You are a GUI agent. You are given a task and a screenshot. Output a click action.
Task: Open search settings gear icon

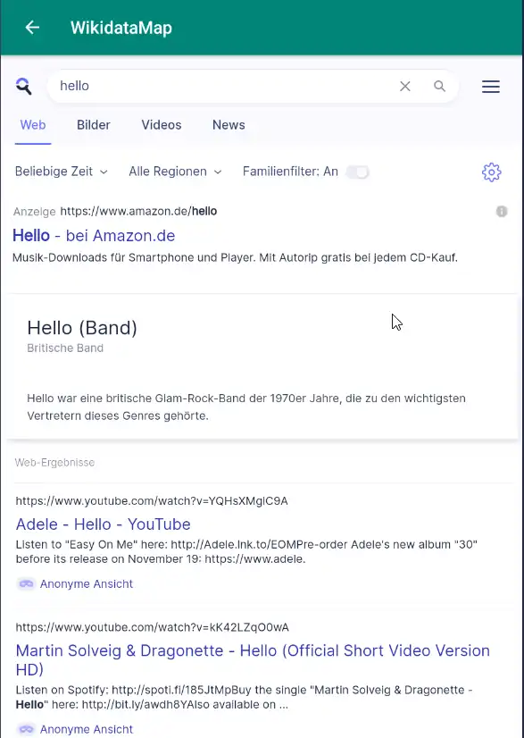[492, 172]
